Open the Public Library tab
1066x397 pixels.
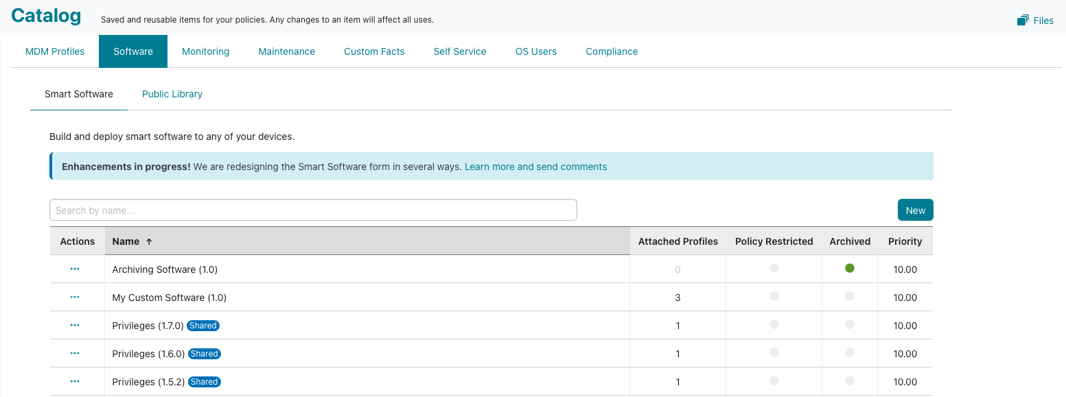coord(172,94)
